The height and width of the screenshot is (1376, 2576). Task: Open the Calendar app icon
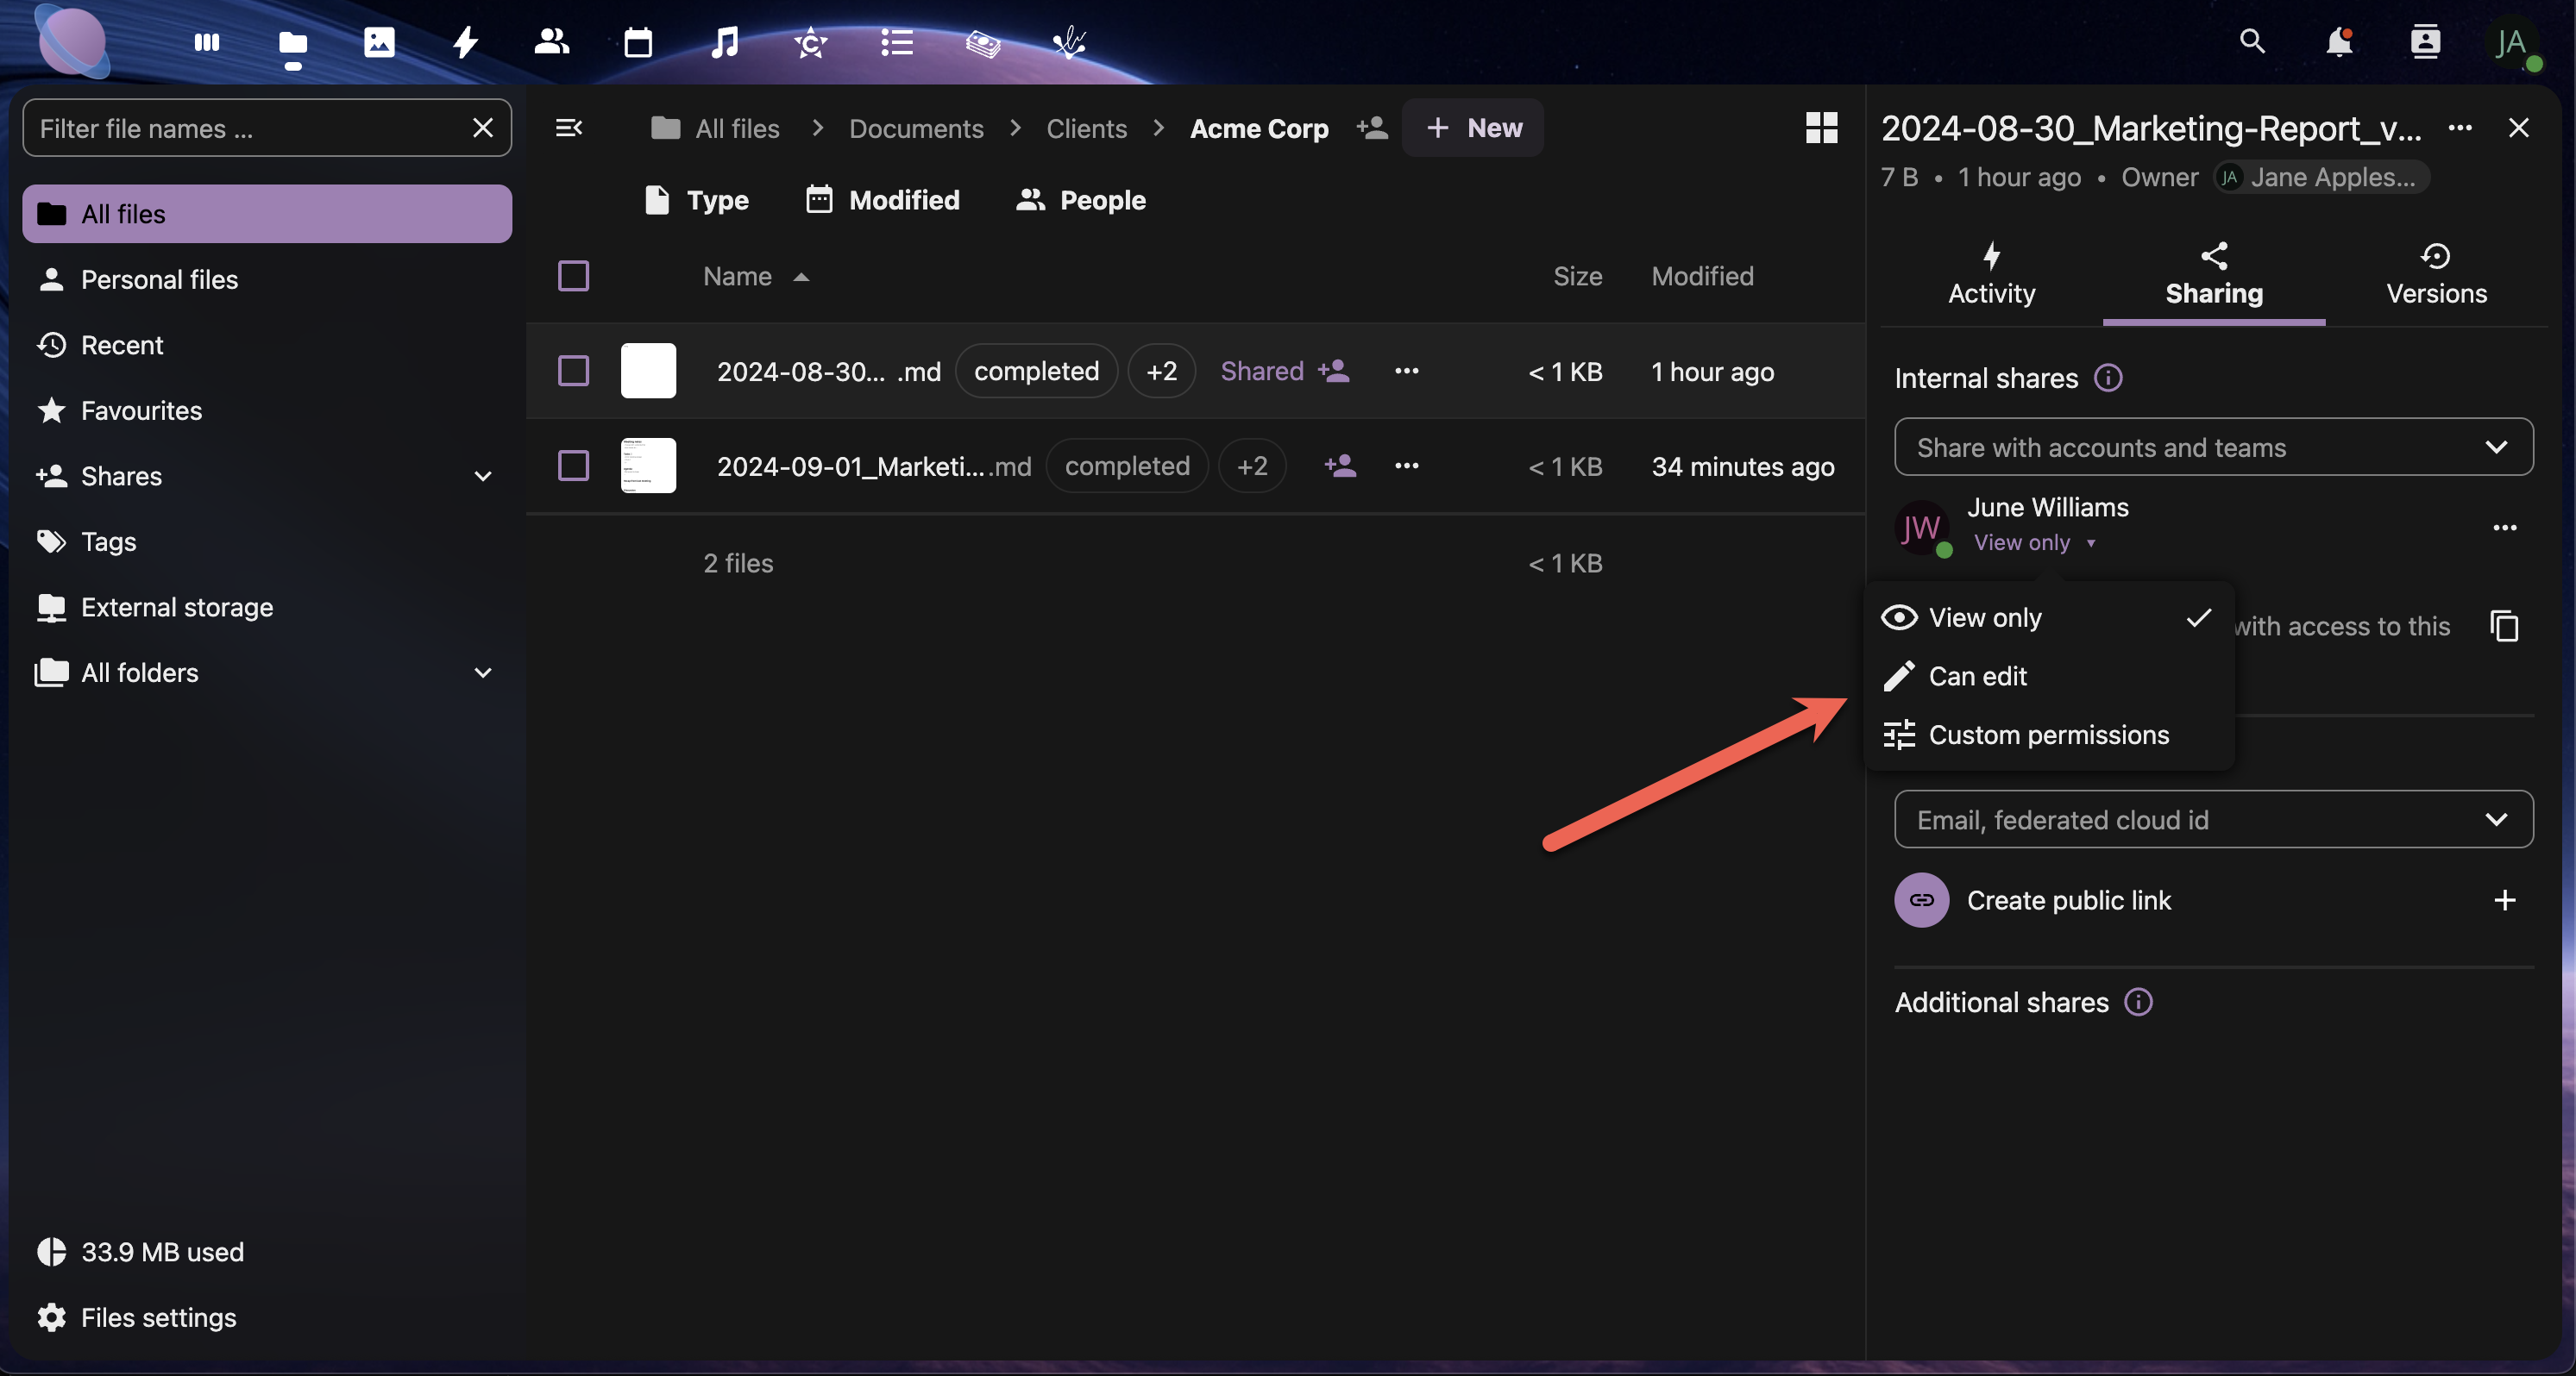point(638,42)
